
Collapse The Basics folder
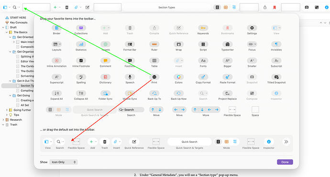(7, 32)
